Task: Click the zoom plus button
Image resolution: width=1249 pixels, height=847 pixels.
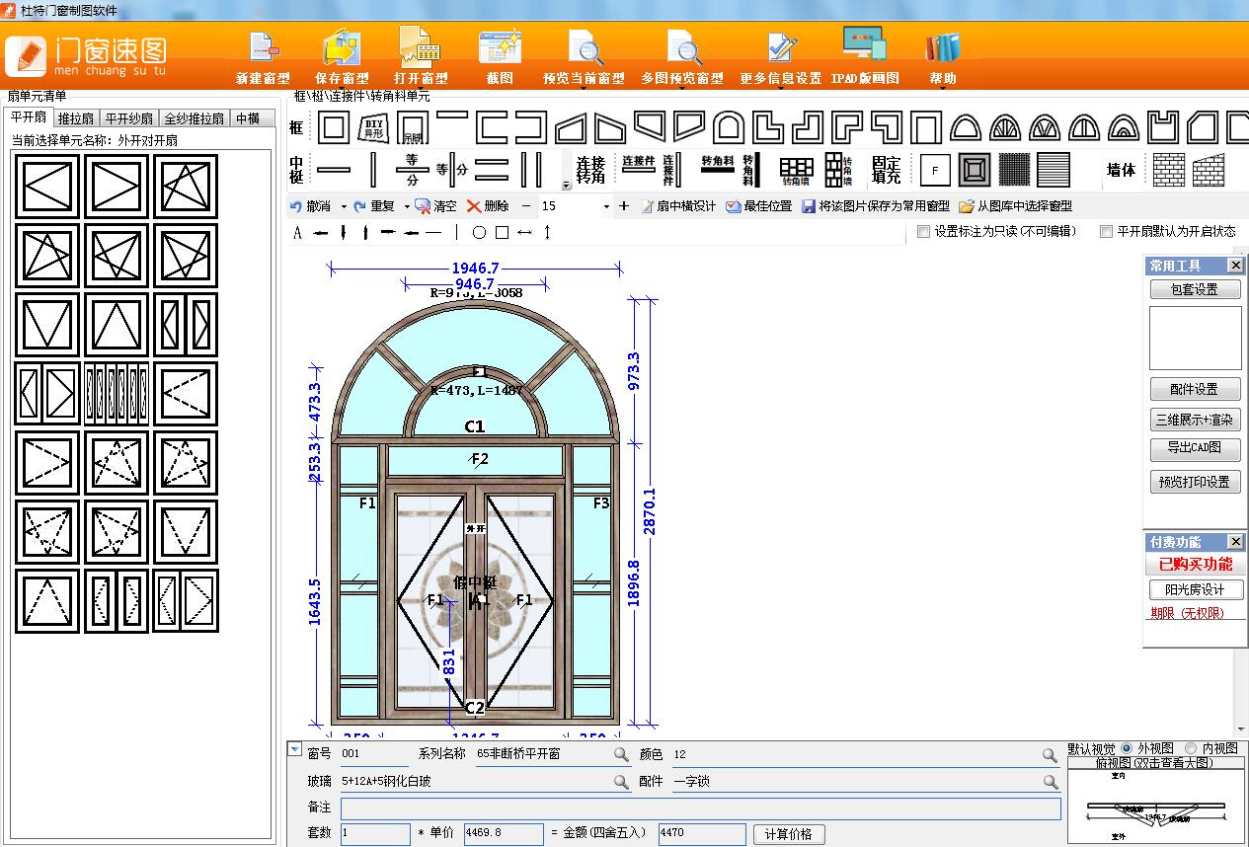Action: click(x=624, y=206)
